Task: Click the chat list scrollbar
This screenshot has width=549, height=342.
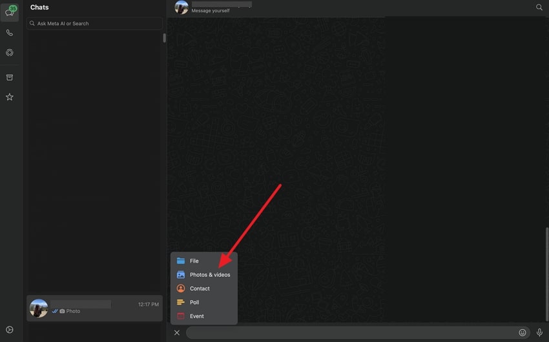Action: [x=164, y=38]
